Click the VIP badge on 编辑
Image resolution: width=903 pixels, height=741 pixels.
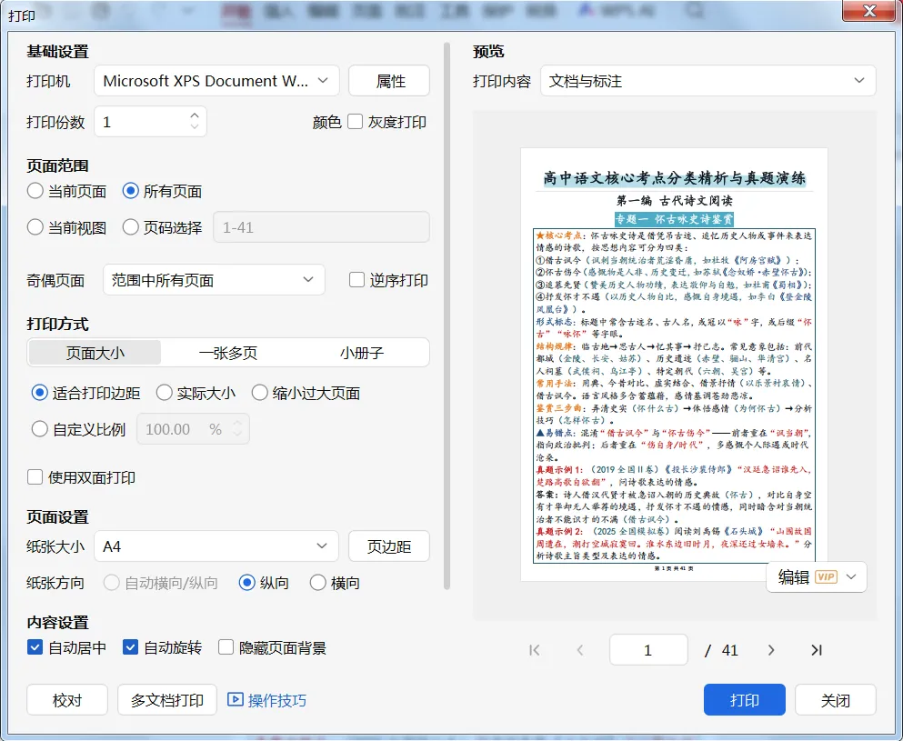[x=826, y=577]
